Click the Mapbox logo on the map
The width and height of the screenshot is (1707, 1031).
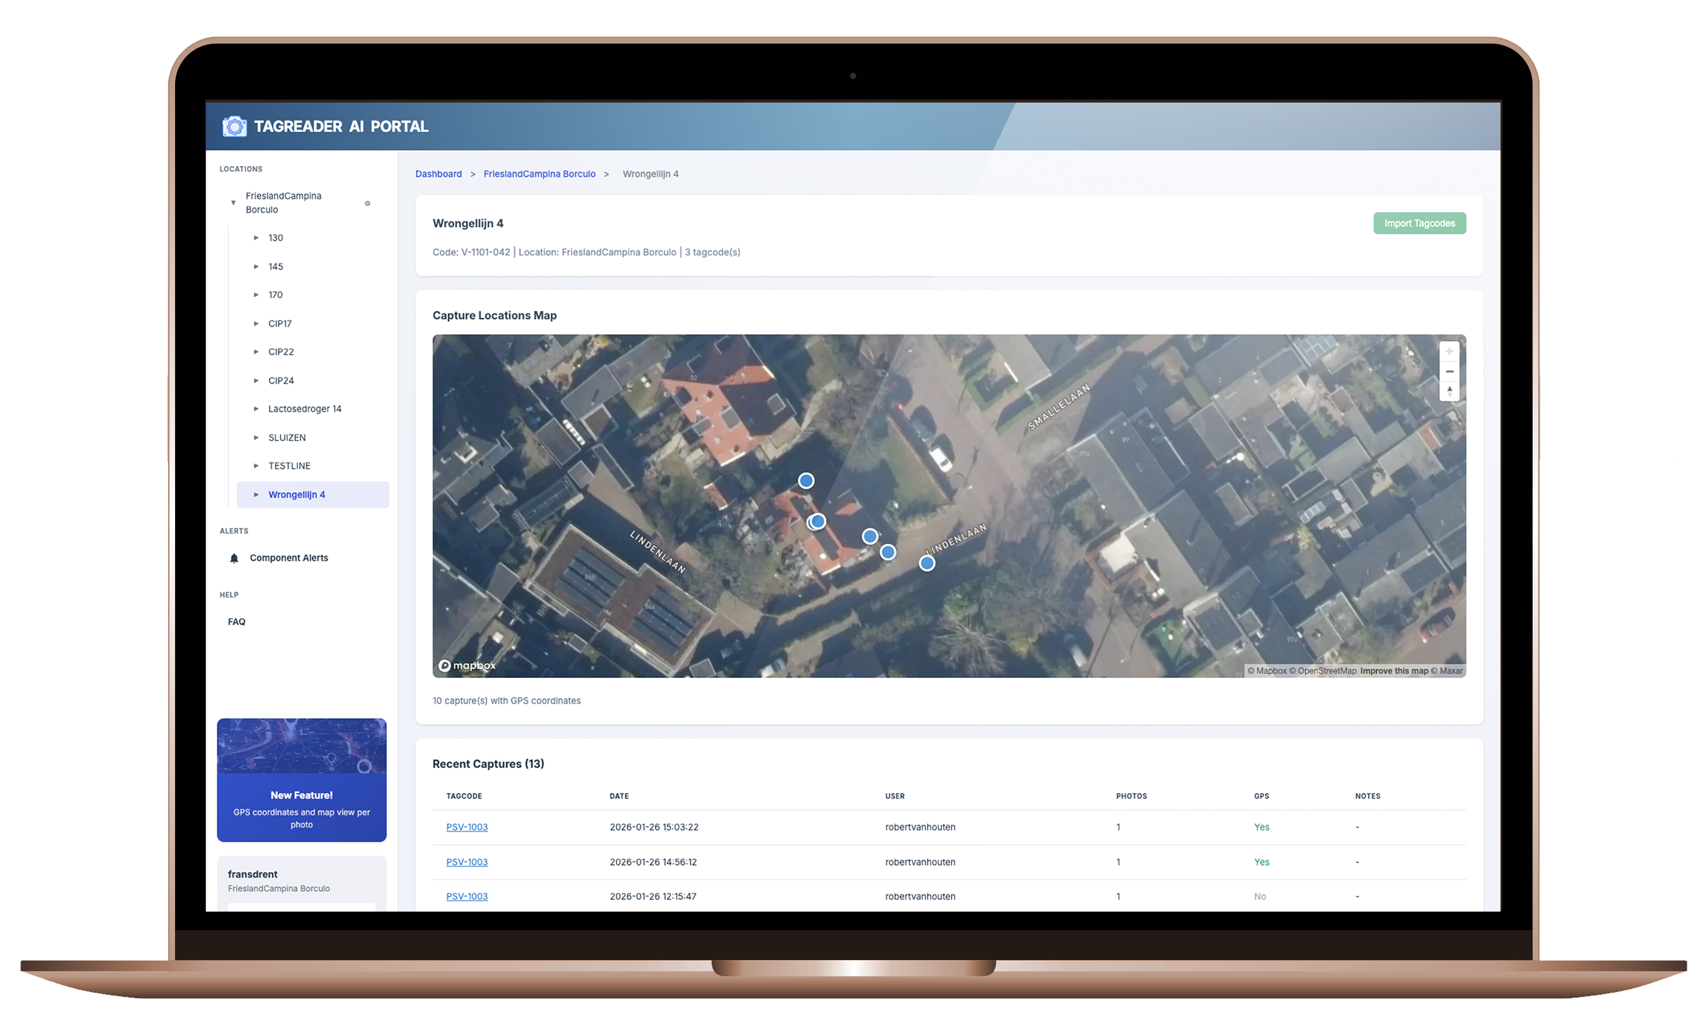[467, 665]
